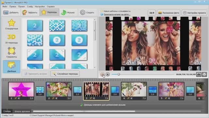Pause the preview playback

(103, 74)
